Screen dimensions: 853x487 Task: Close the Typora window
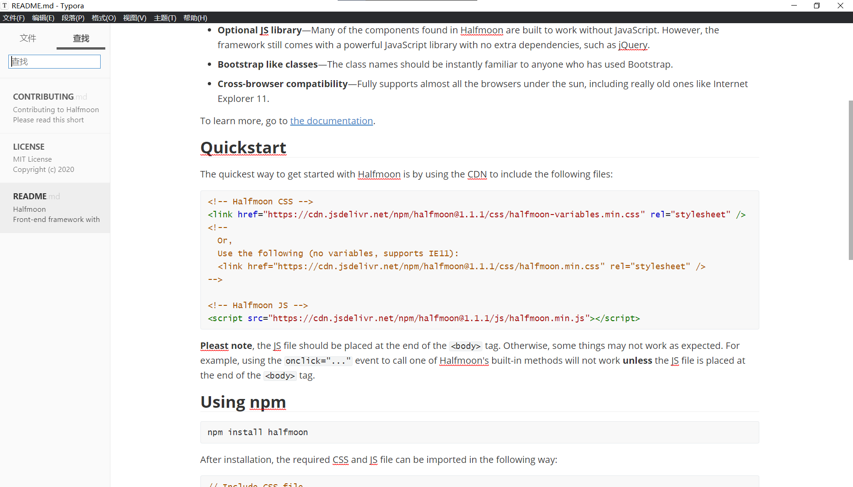840,6
